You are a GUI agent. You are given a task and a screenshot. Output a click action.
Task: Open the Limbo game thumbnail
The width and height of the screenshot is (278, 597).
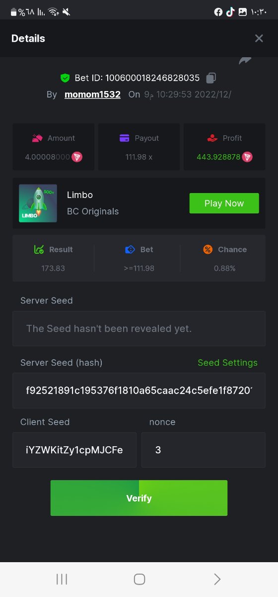pyautogui.click(x=38, y=203)
